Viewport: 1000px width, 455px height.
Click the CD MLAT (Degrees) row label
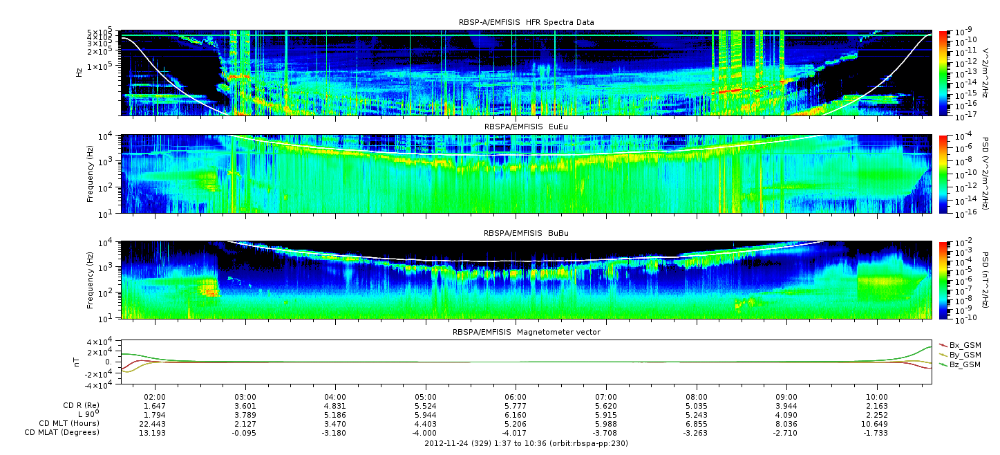click(x=64, y=432)
